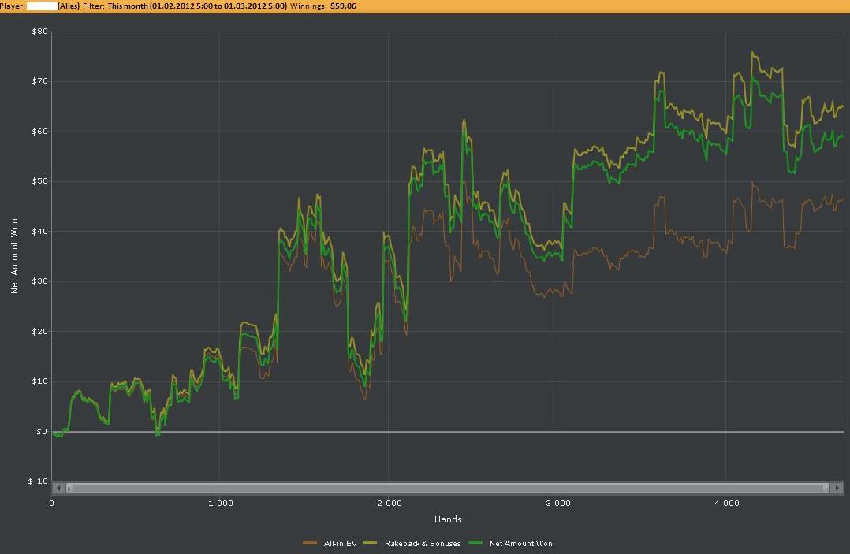Toggle the All-in EV series label
Image resolution: width=850 pixels, height=554 pixels.
340,543
